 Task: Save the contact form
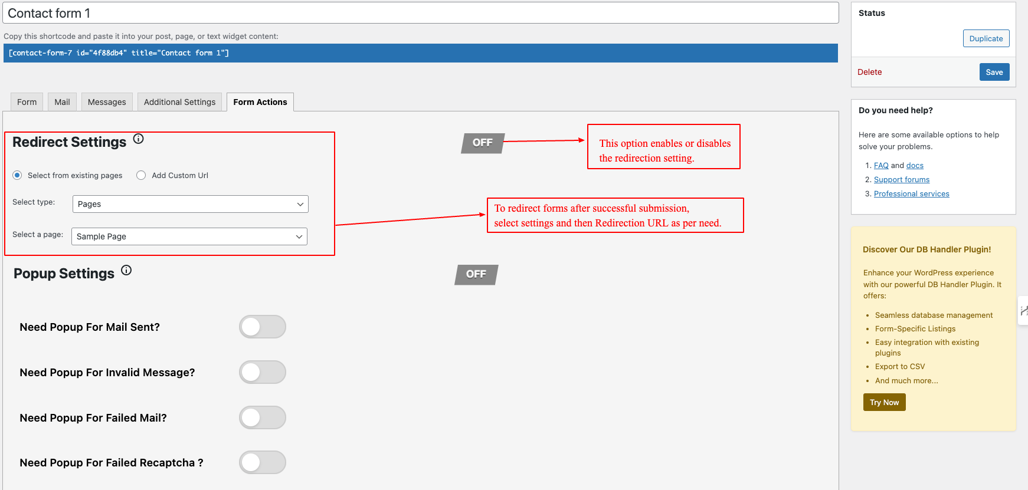(x=994, y=72)
